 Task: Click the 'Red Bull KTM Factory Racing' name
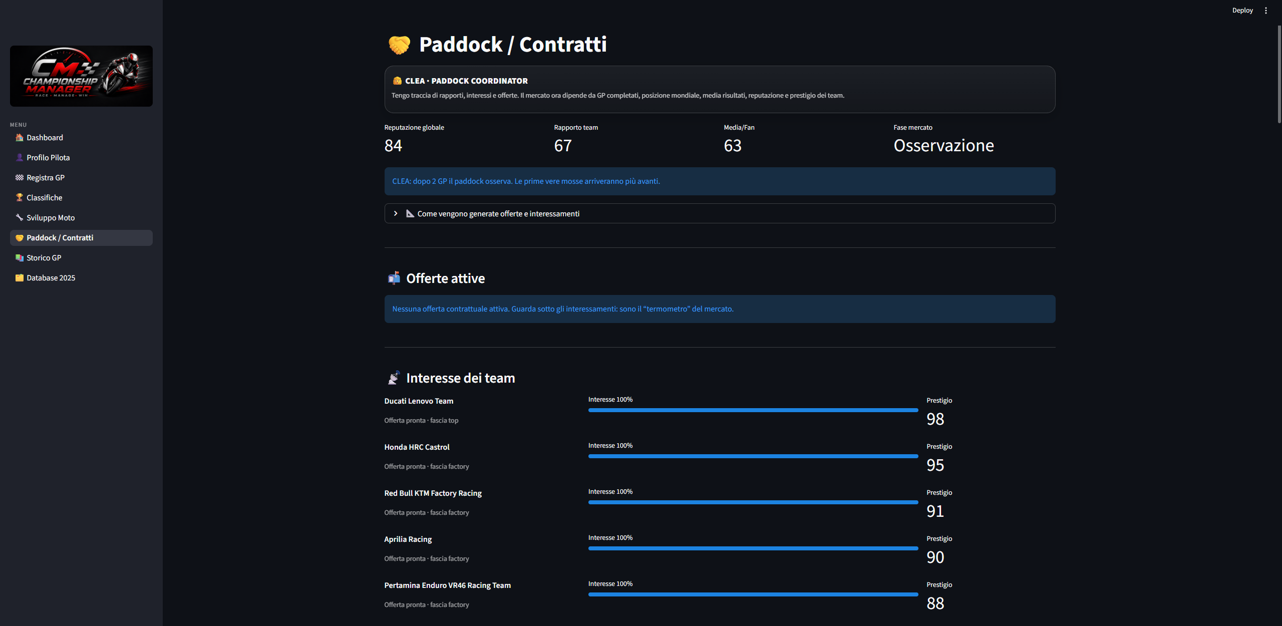click(x=433, y=493)
